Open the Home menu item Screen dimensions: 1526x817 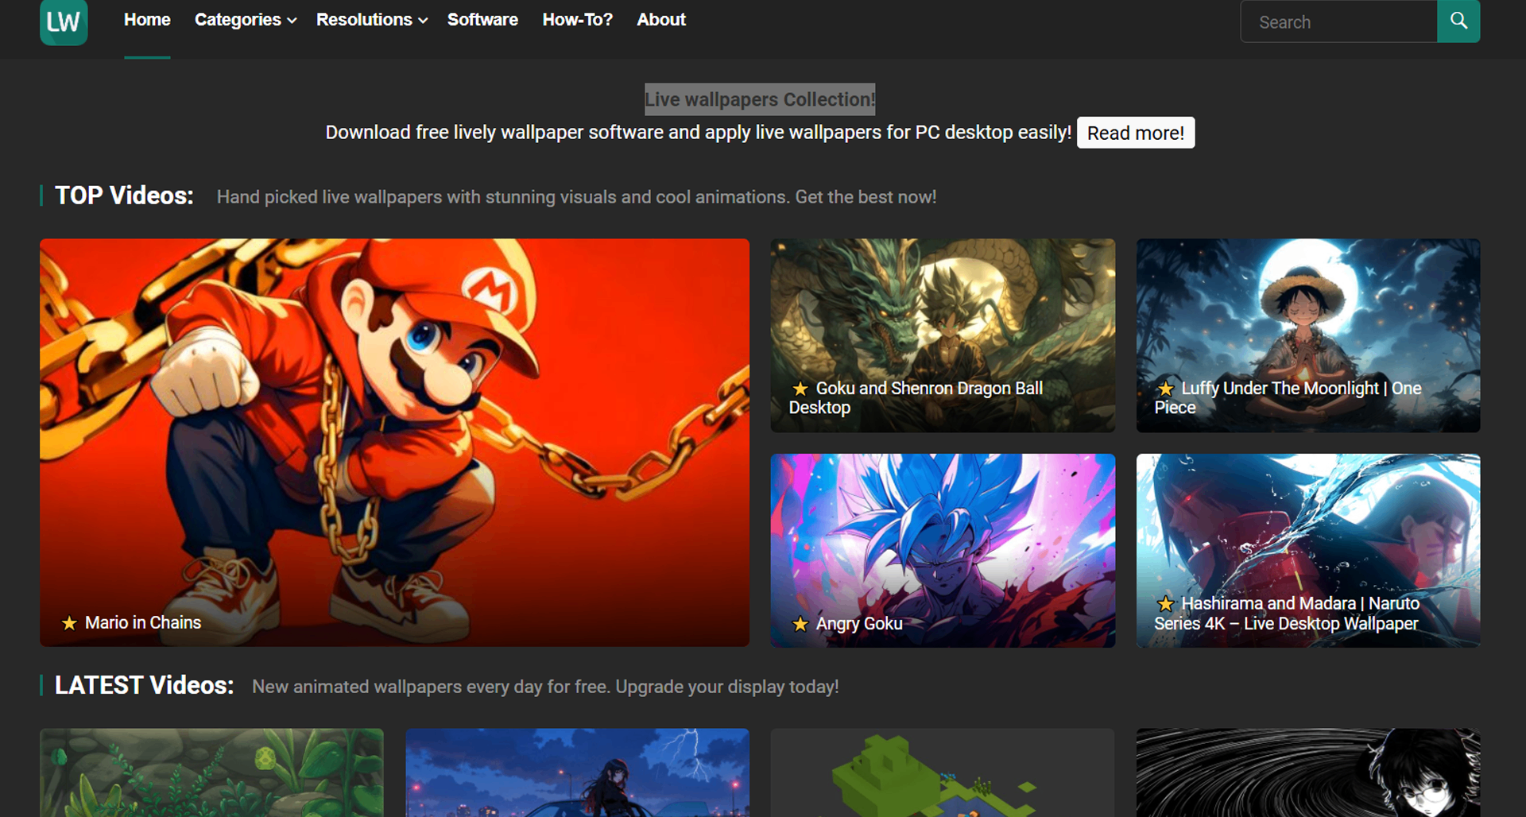[x=147, y=20]
